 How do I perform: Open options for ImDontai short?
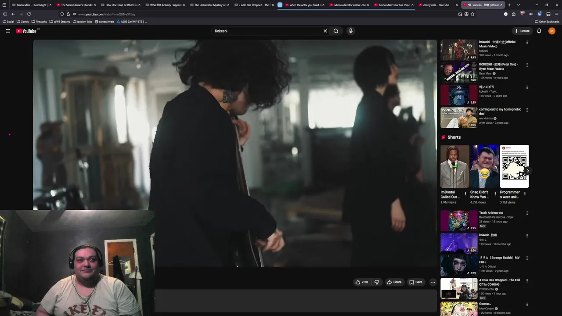[465, 194]
